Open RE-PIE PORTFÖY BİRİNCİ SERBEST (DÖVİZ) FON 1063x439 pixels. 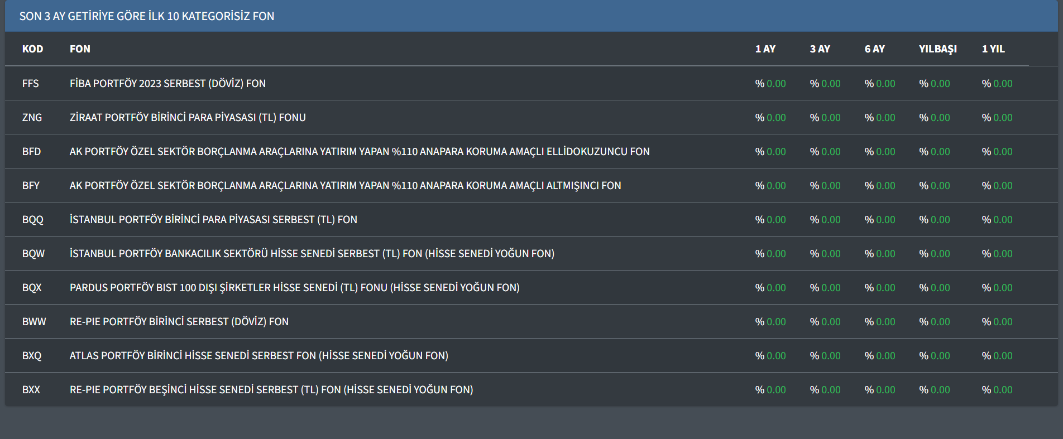(179, 322)
